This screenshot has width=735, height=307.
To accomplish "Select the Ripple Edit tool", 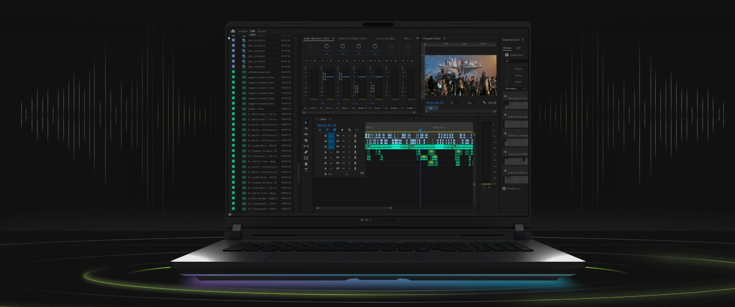I will (x=306, y=134).
